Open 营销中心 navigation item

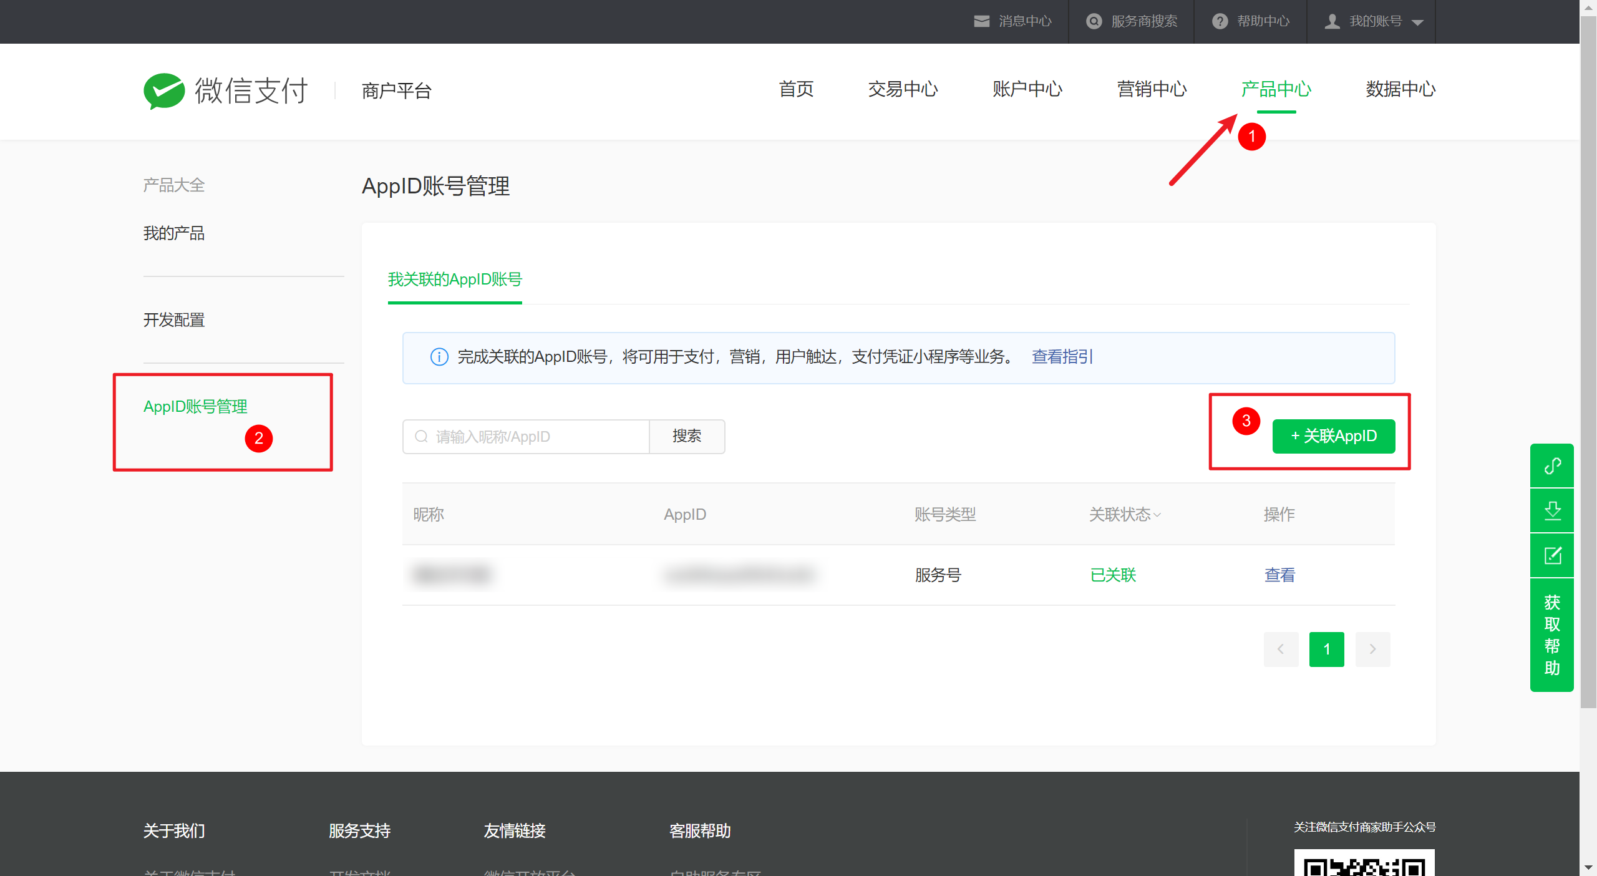point(1152,89)
